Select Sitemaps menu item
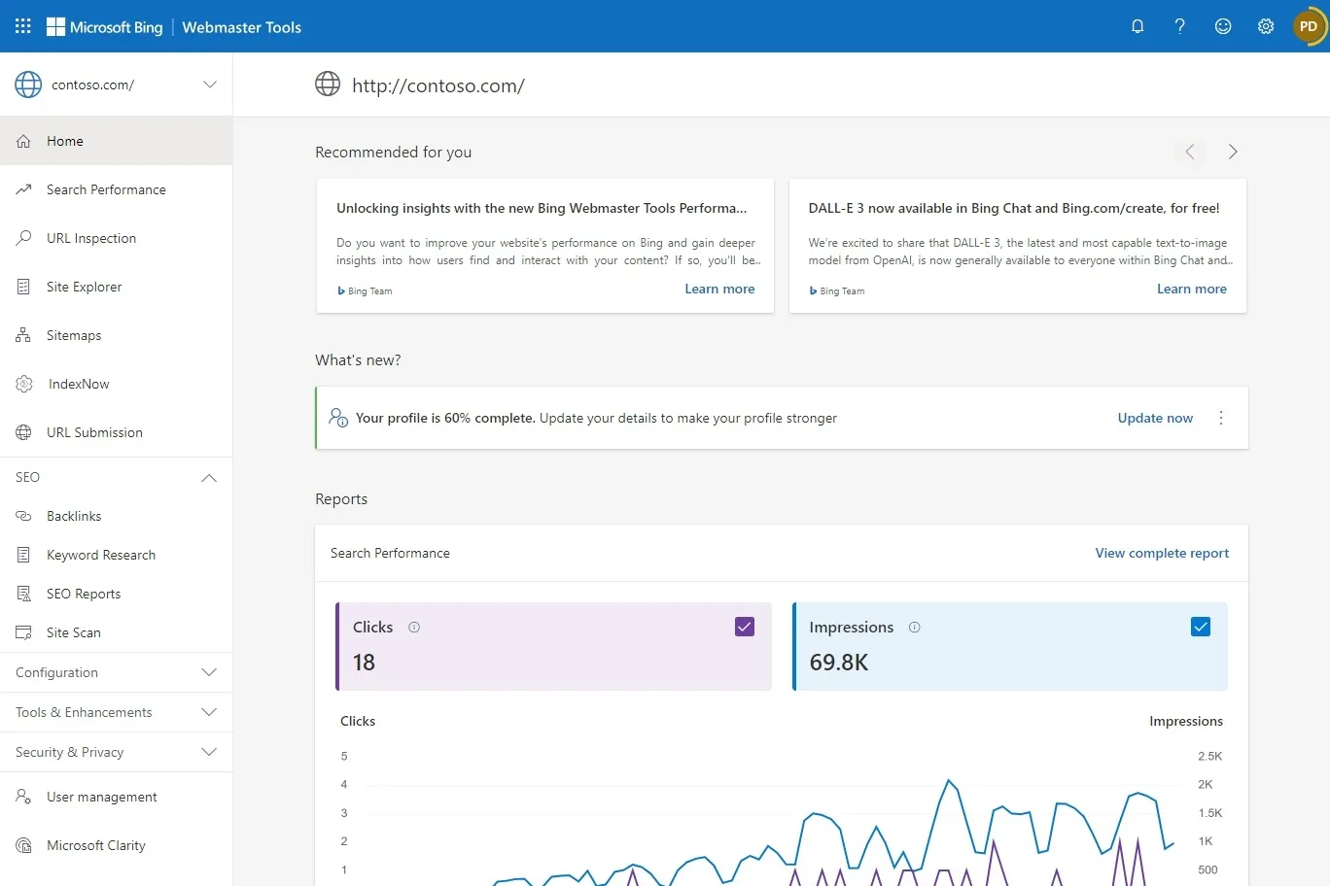 point(117,335)
